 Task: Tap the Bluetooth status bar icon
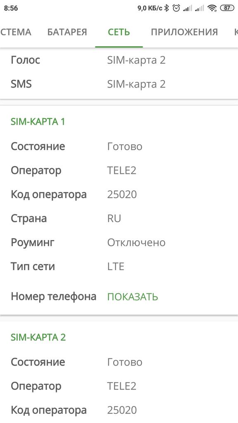click(x=167, y=8)
